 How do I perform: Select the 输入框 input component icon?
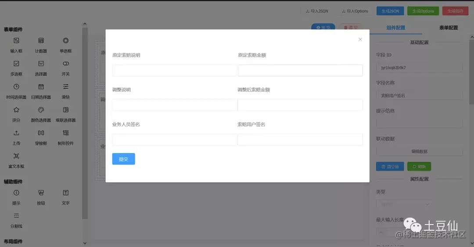(16, 40)
